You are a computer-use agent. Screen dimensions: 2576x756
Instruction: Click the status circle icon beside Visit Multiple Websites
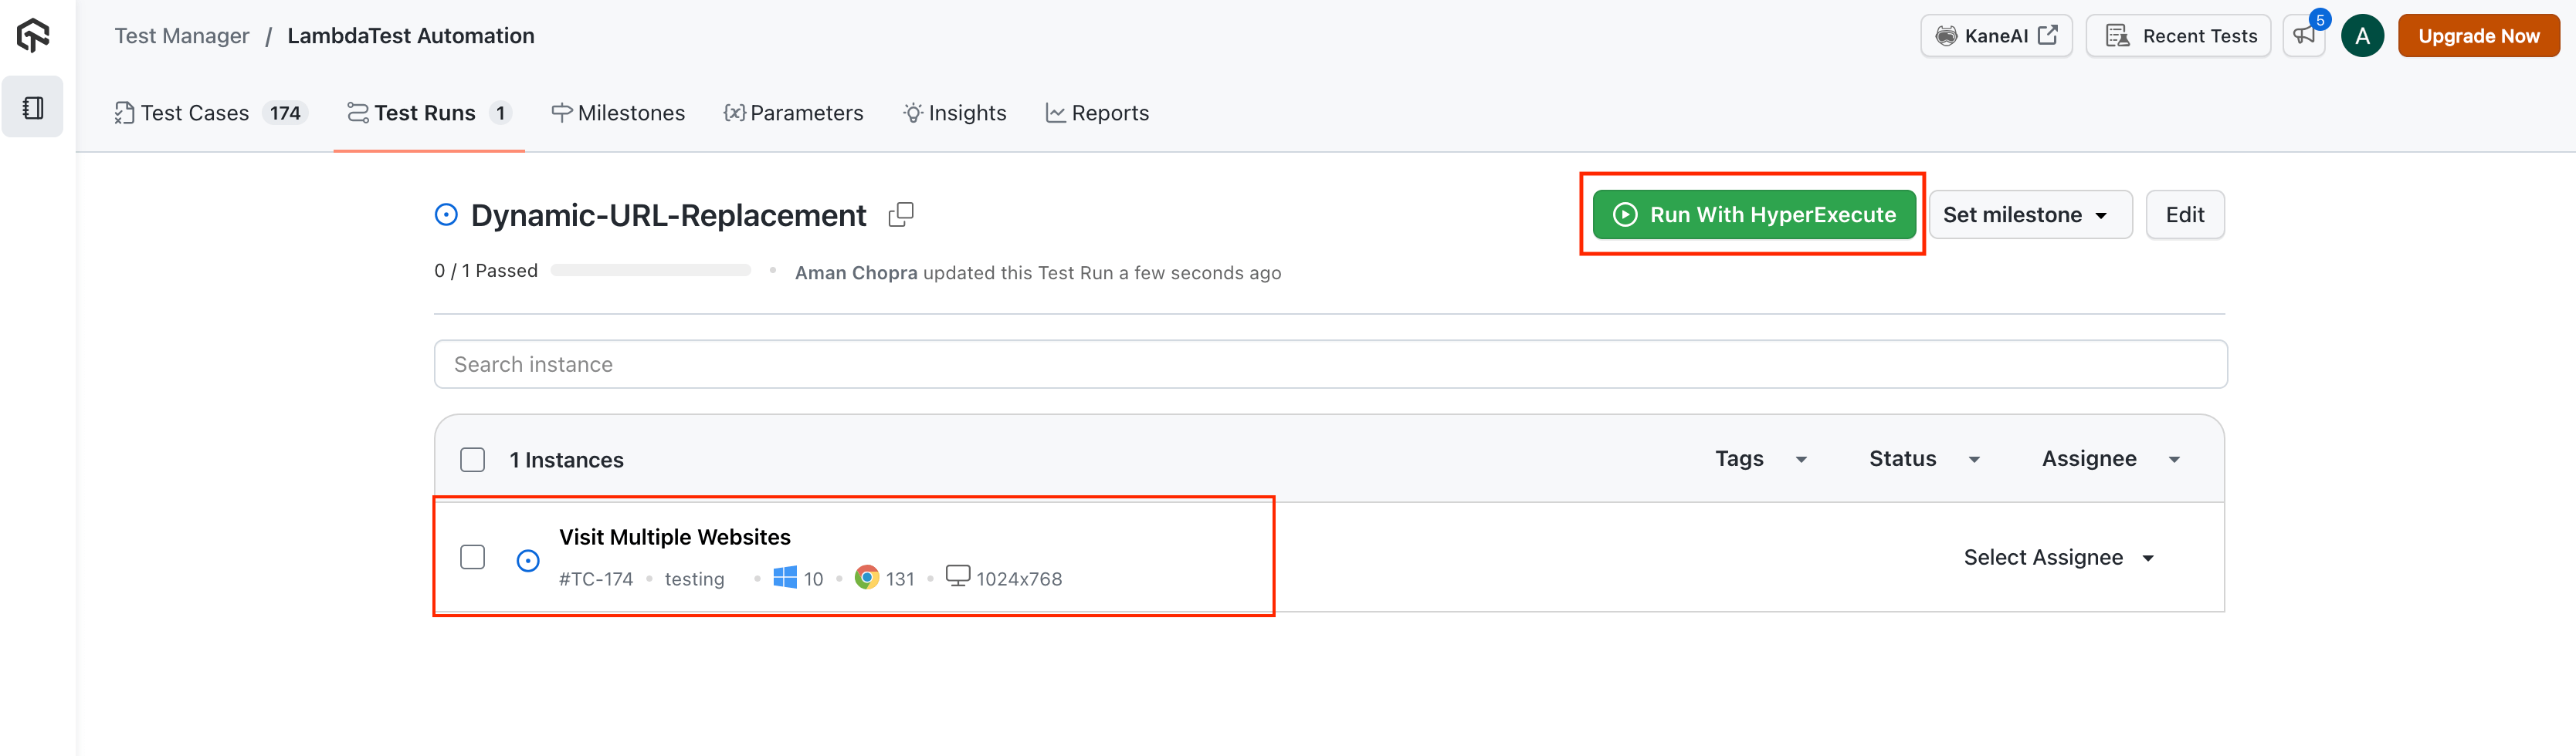[528, 562]
